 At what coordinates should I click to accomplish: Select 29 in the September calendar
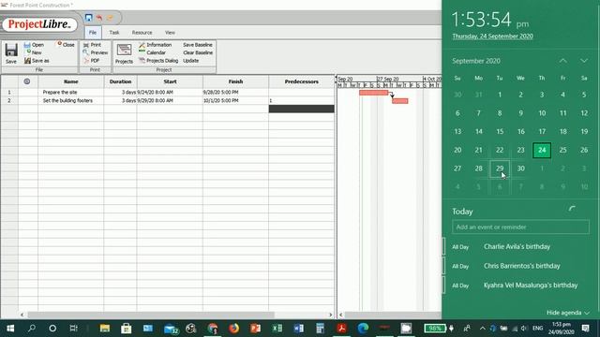(500, 168)
